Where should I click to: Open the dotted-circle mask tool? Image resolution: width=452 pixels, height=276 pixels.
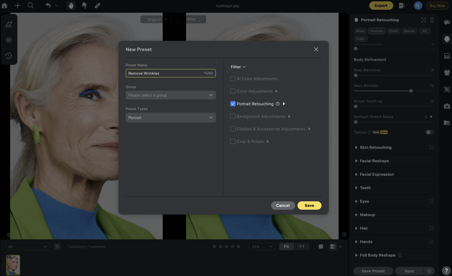tap(9, 40)
